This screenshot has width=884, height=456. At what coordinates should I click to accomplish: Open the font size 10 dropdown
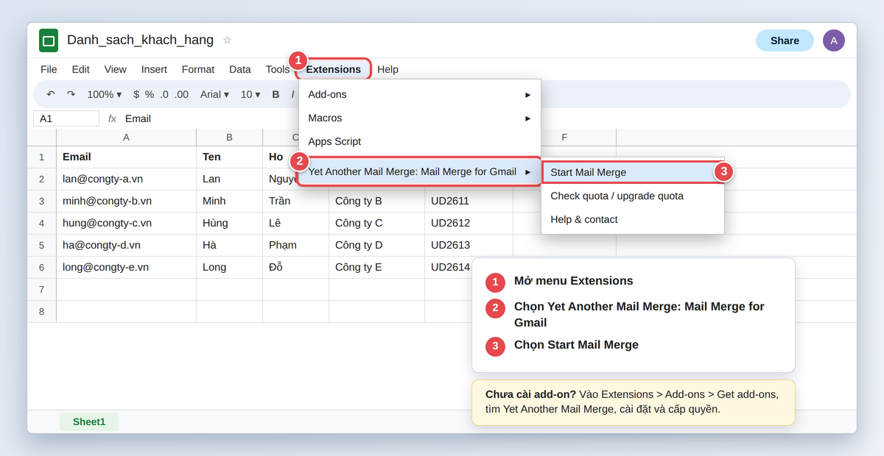pos(250,94)
